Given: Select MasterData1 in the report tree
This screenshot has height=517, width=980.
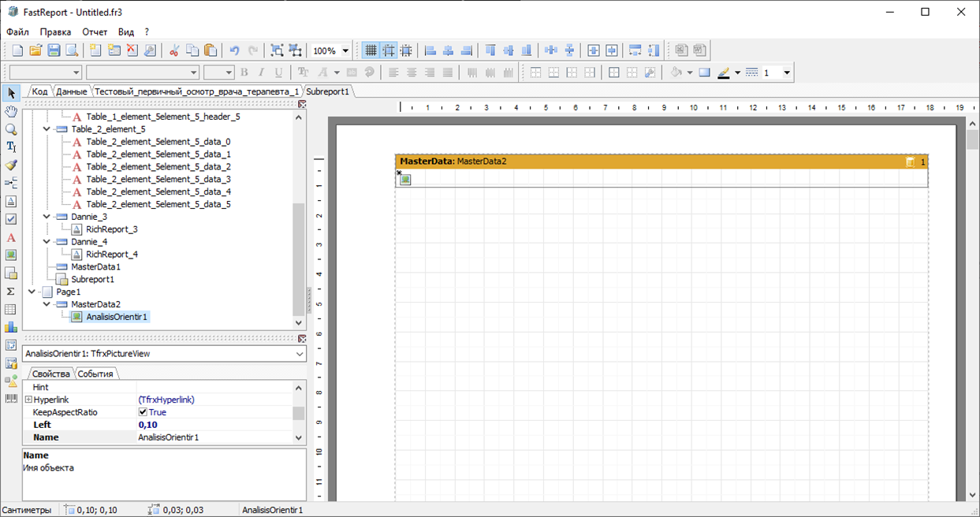Looking at the screenshot, I should (x=95, y=267).
